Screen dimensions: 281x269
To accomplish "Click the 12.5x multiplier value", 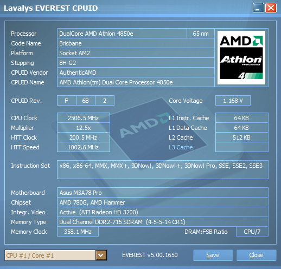I will coord(84,128).
